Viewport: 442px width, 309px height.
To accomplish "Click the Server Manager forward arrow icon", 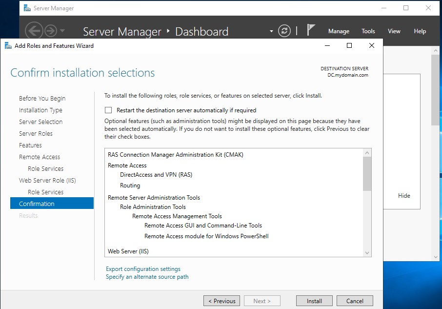I will click(51, 31).
